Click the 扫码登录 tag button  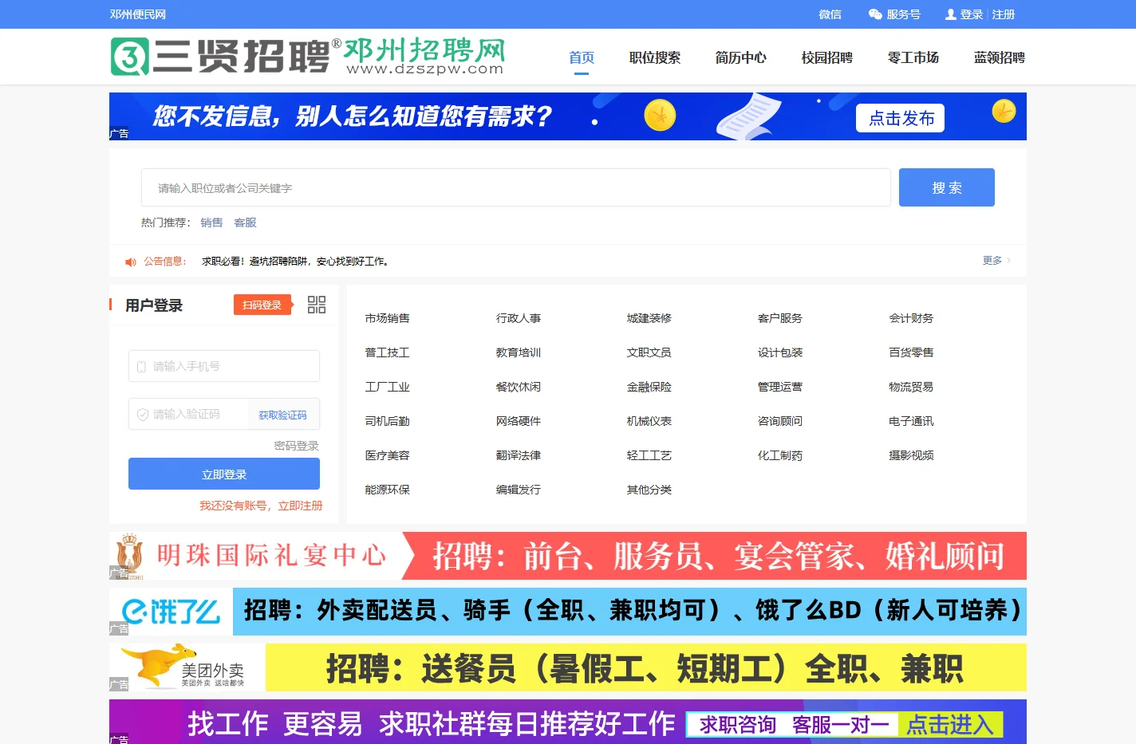coord(262,305)
